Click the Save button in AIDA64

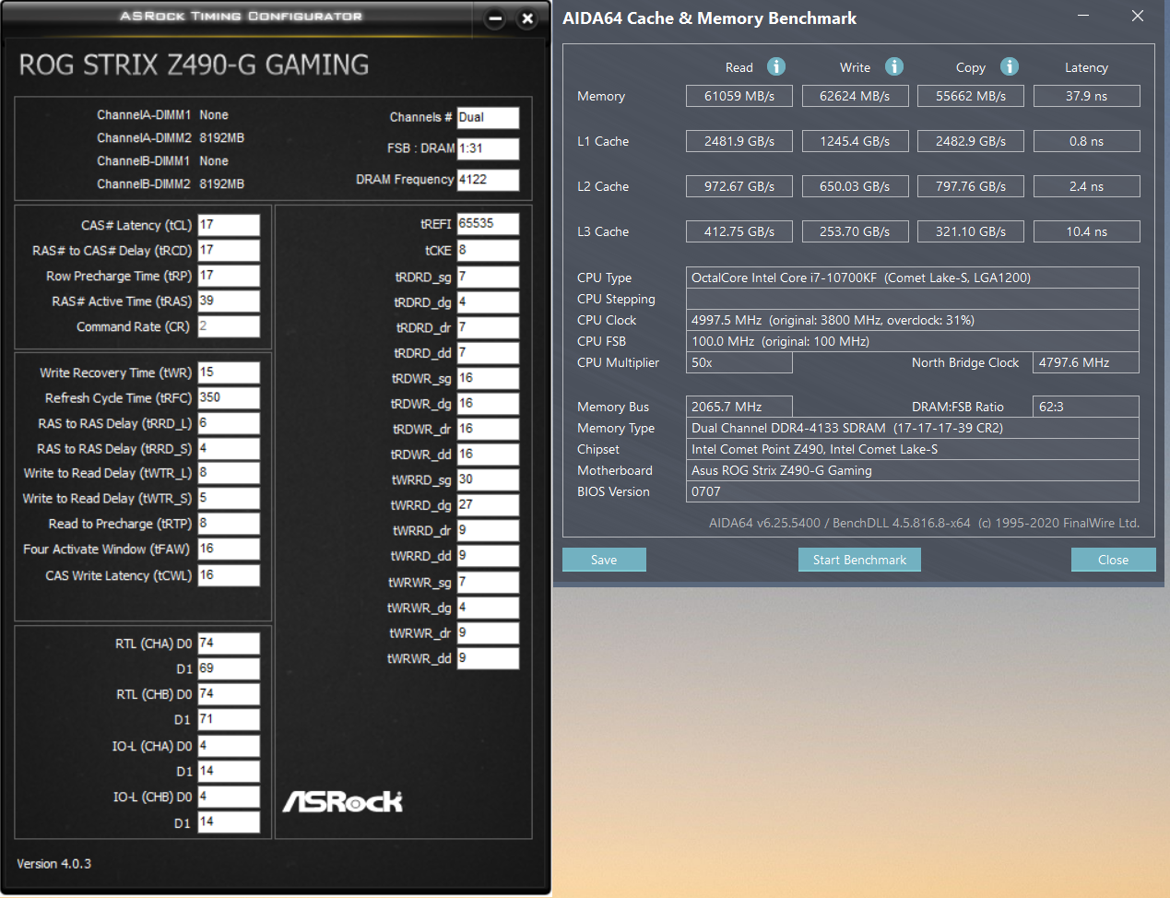pyautogui.click(x=604, y=560)
